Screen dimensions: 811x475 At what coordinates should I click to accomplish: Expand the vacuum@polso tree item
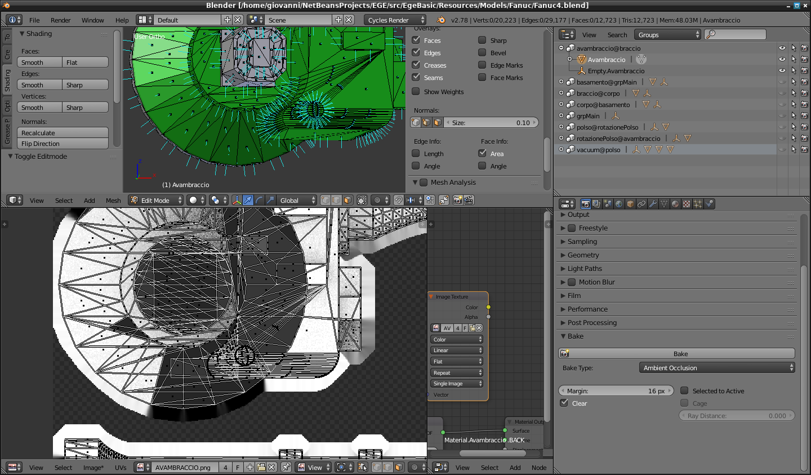pos(561,149)
